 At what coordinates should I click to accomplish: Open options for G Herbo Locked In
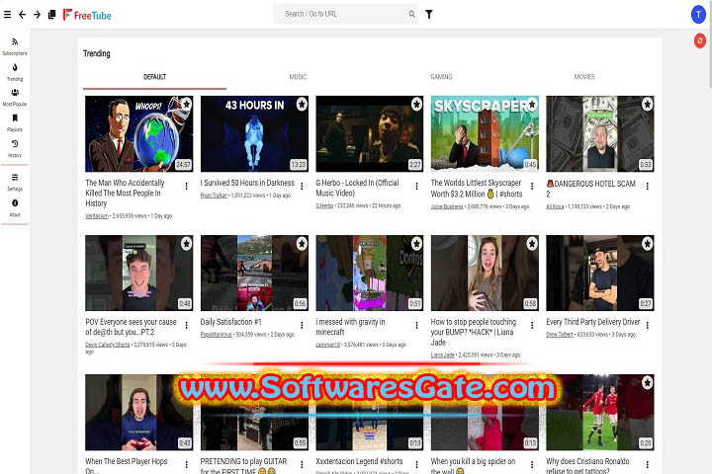pos(416,186)
